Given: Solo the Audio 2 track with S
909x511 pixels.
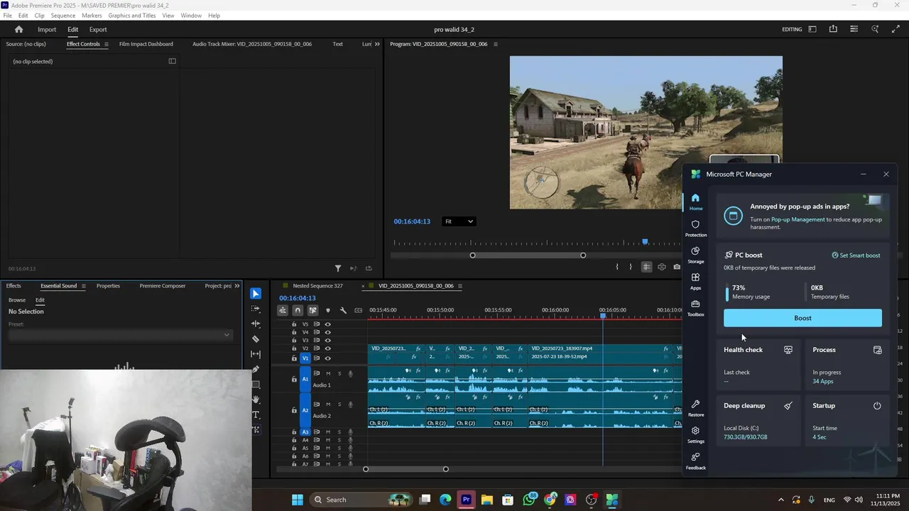Looking at the screenshot, I should (x=339, y=405).
